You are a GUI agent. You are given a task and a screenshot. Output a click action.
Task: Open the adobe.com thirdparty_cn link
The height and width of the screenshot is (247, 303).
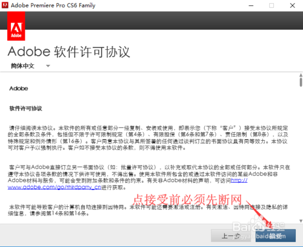tap(55, 187)
